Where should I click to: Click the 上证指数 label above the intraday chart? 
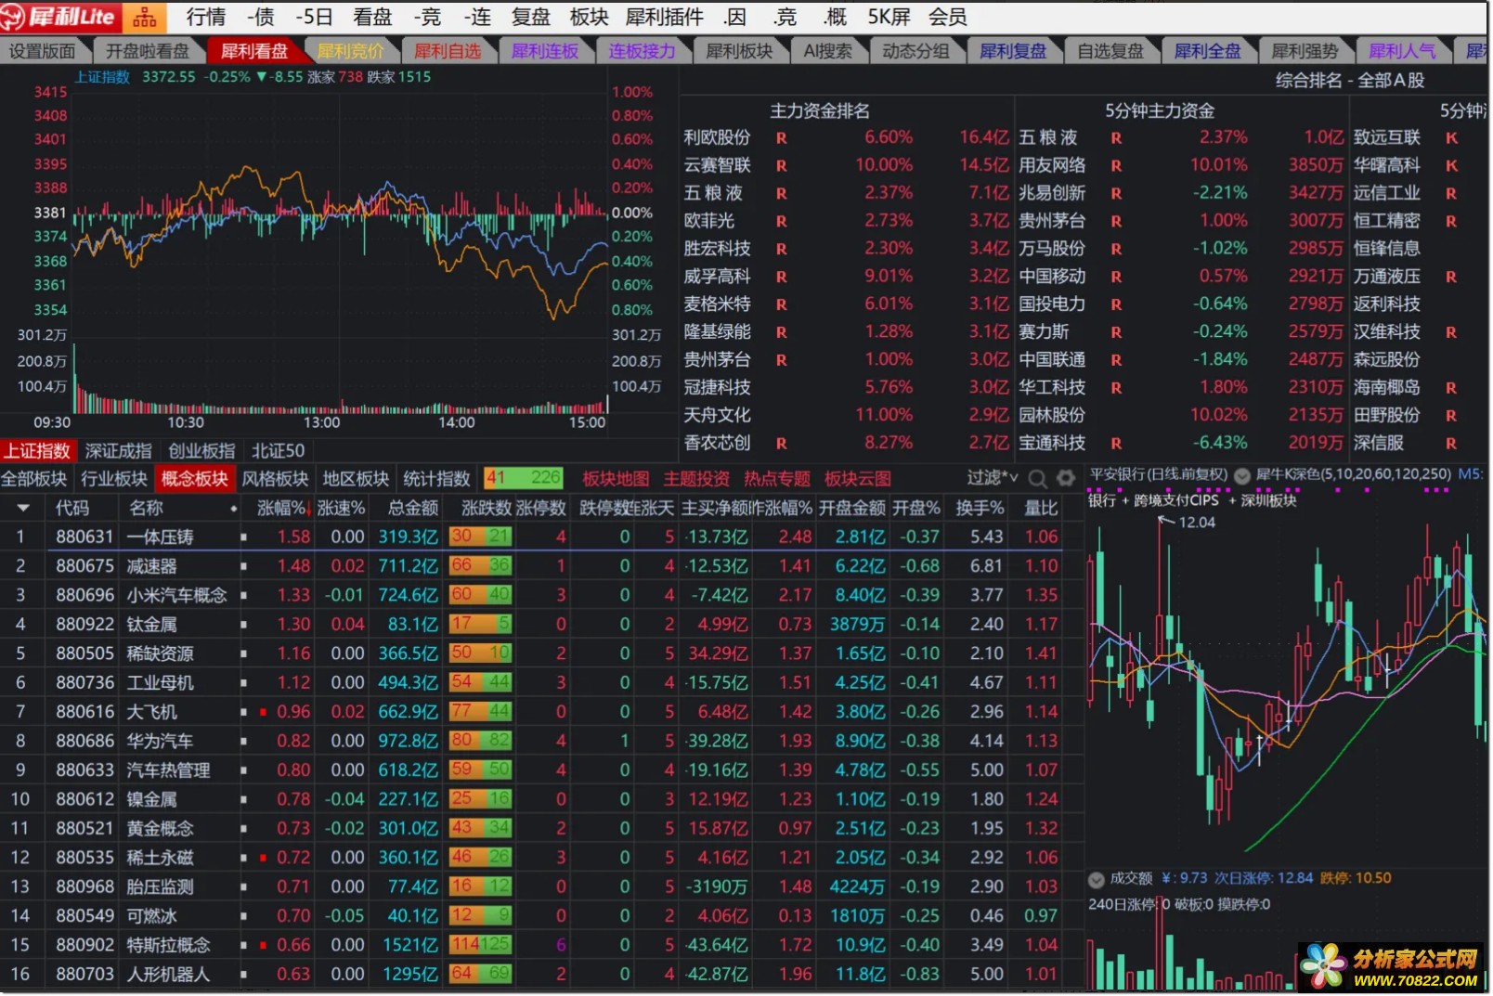(102, 77)
